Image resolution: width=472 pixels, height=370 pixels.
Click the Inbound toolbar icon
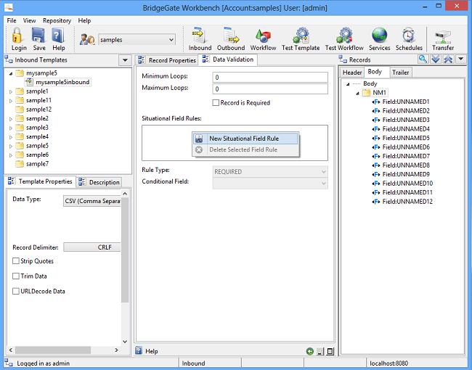[x=200, y=36]
